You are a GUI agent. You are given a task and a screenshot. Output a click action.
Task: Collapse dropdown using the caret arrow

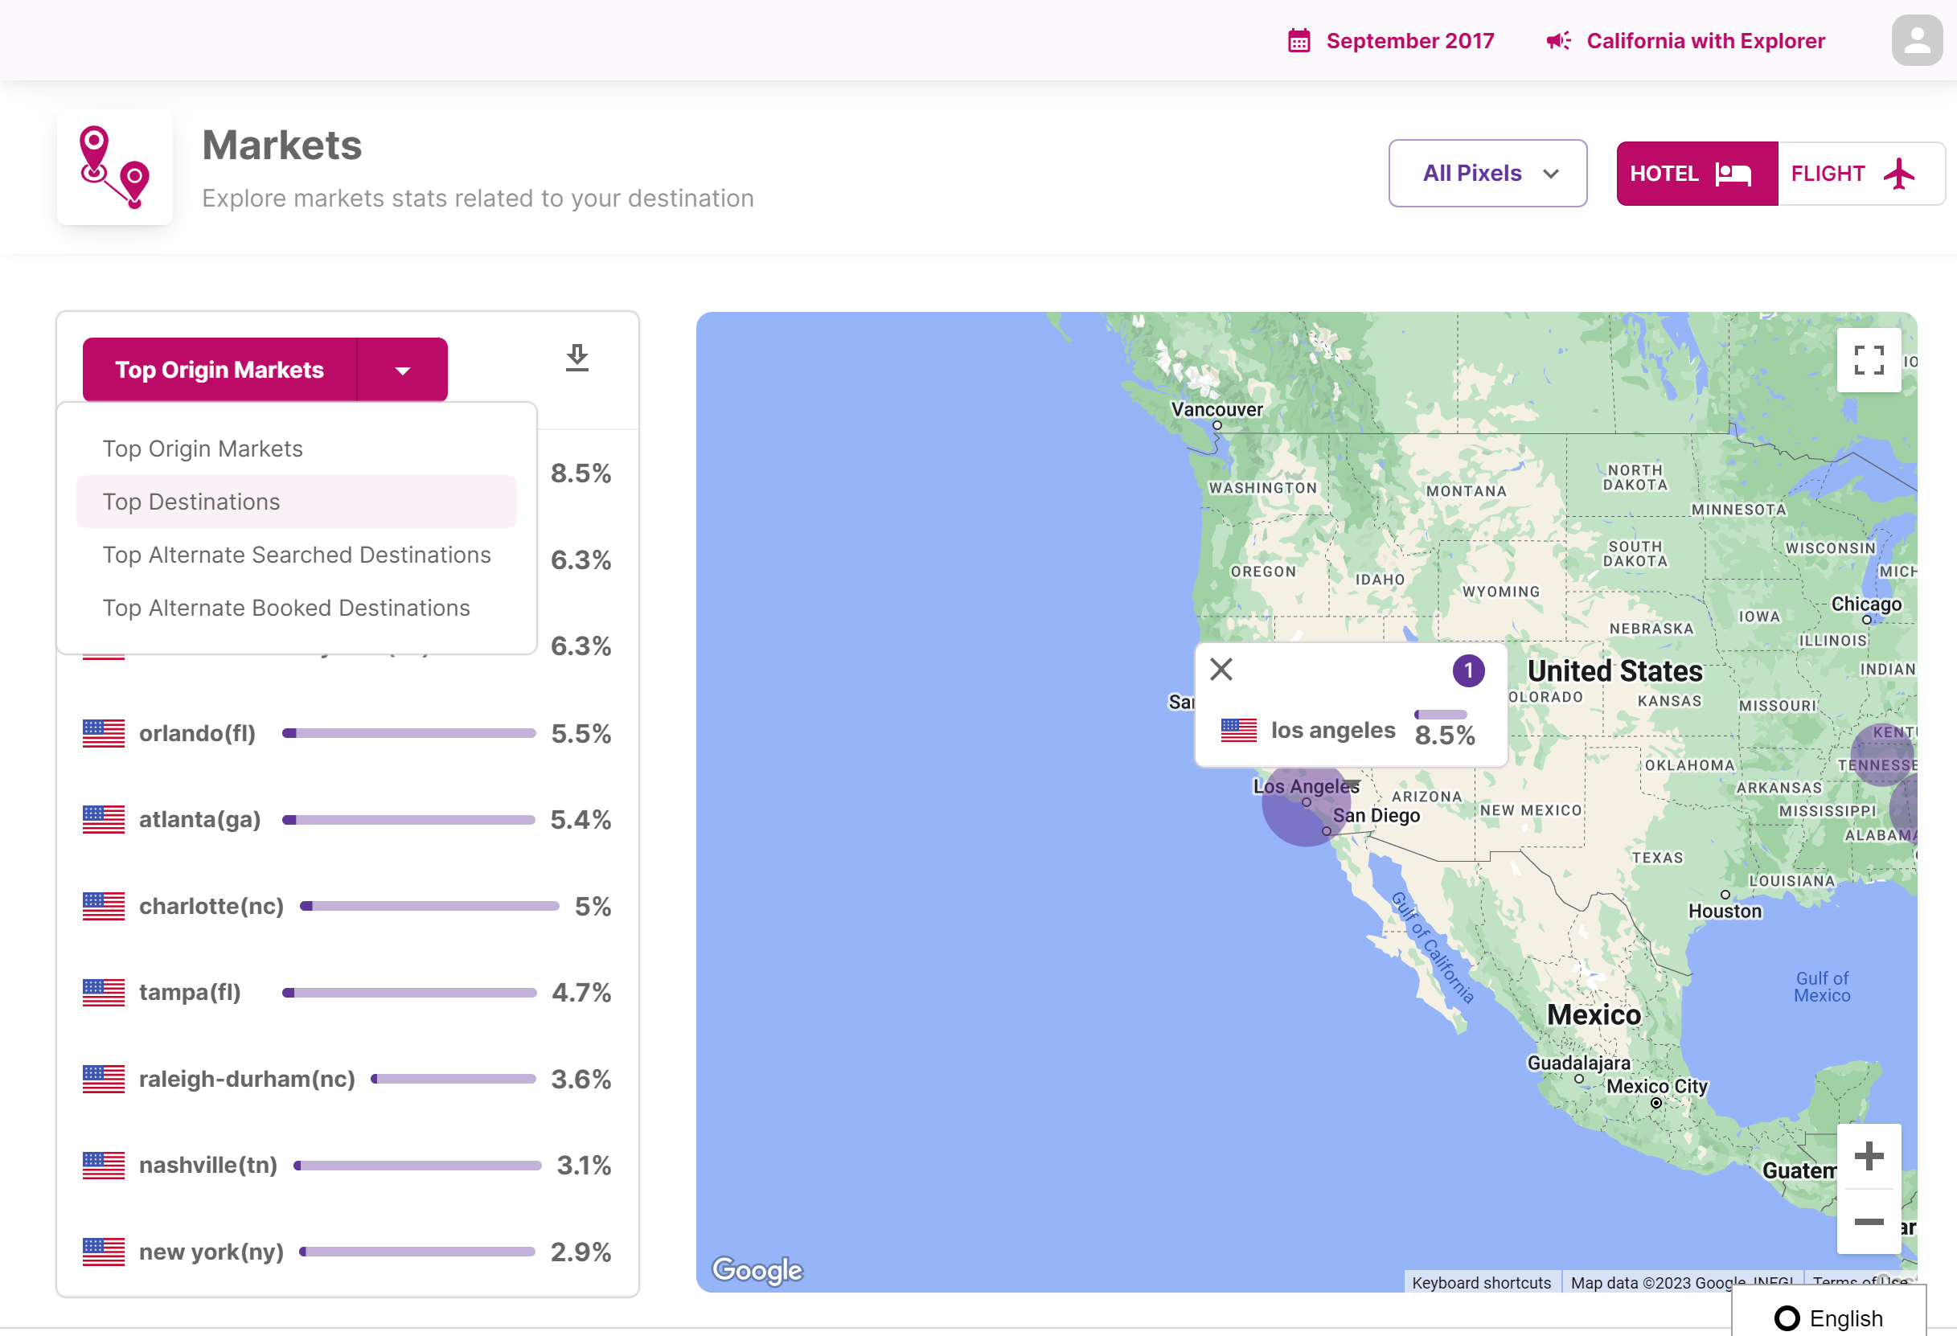(x=403, y=371)
